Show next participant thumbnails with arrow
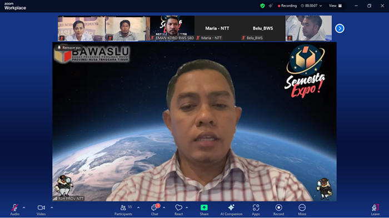 (x=340, y=28)
